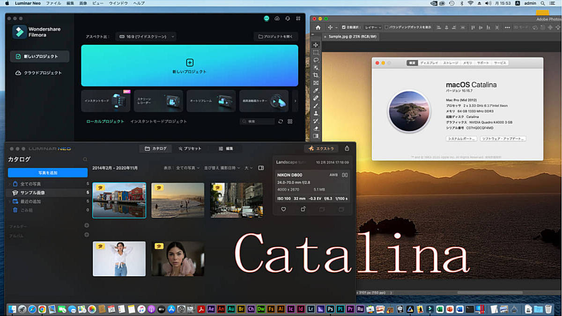Open Photoshop from the Dock
Image resolution: width=562 pixels, height=316 pixels.
coord(331,309)
